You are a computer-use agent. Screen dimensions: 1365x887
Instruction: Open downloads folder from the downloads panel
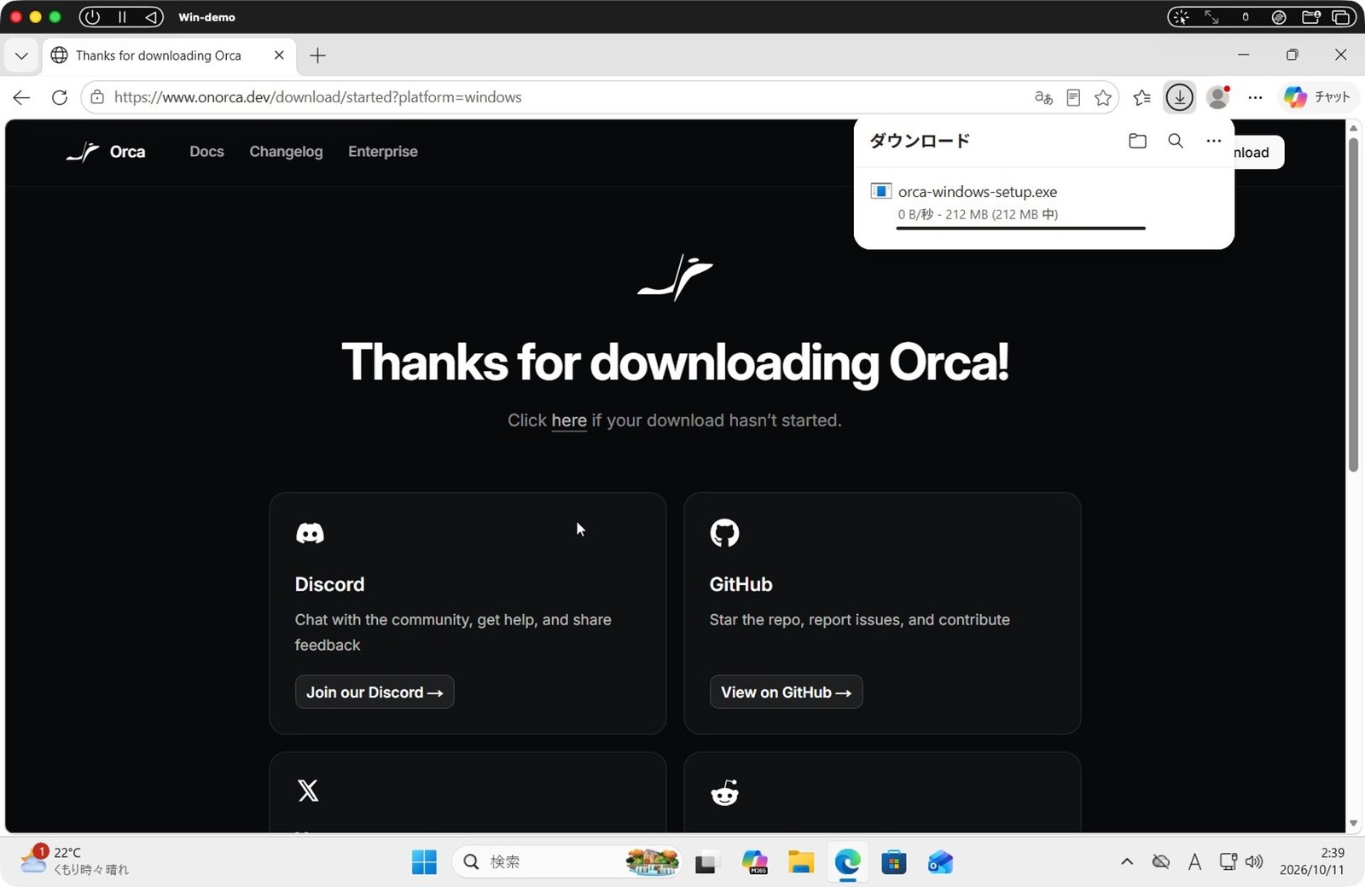coord(1137,141)
